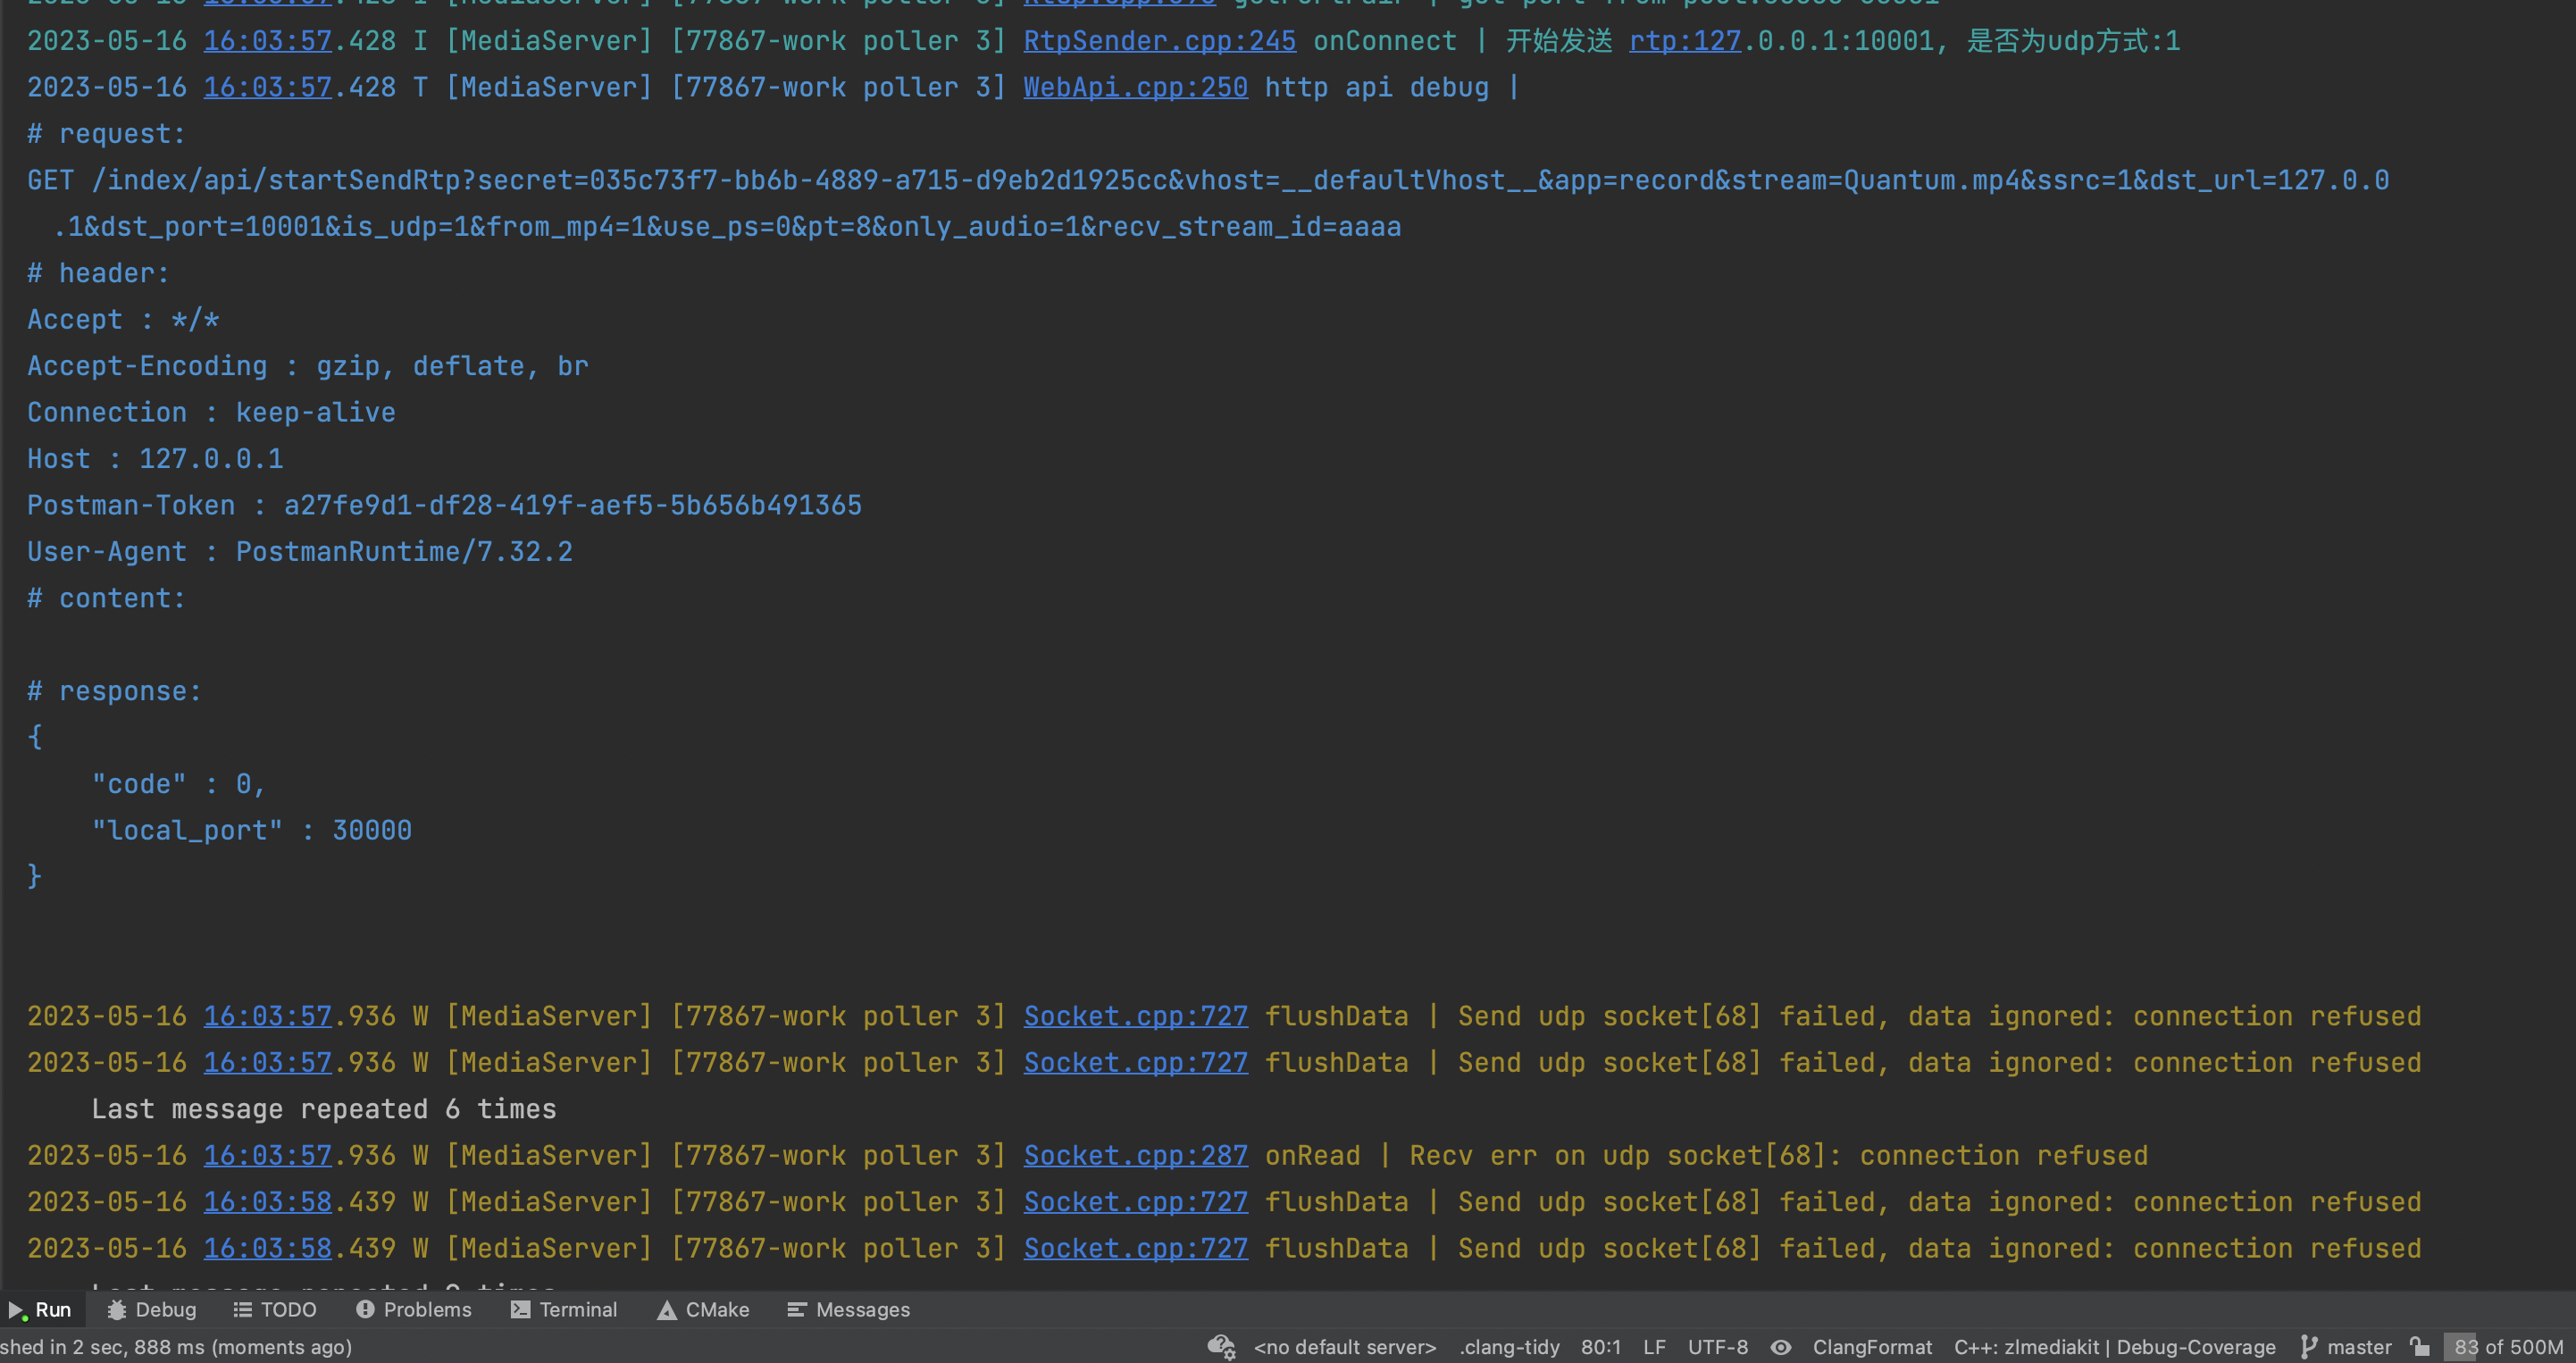Open the cloud settings icon near default server
The height and width of the screenshot is (1363, 2576).
pos(1220,1347)
